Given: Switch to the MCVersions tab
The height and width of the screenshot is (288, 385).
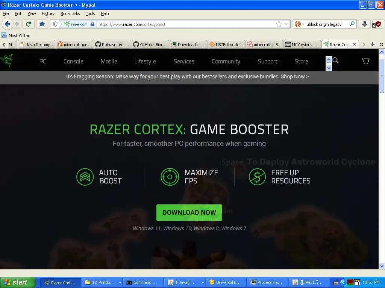Looking at the screenshot, I should 302,44.
